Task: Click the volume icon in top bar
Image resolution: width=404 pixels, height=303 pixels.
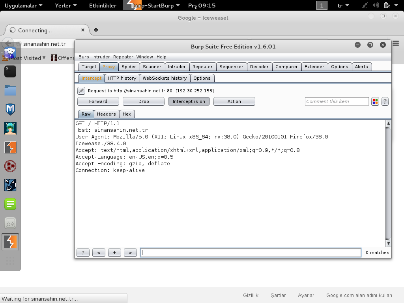Action: pos(376,6)
